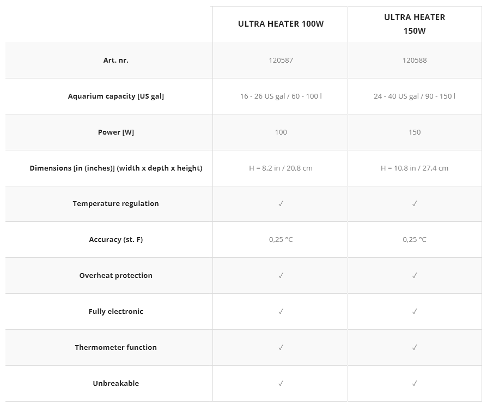
Task: Click the Overheat protection checkmark for 100W
Action: (281, 276)
